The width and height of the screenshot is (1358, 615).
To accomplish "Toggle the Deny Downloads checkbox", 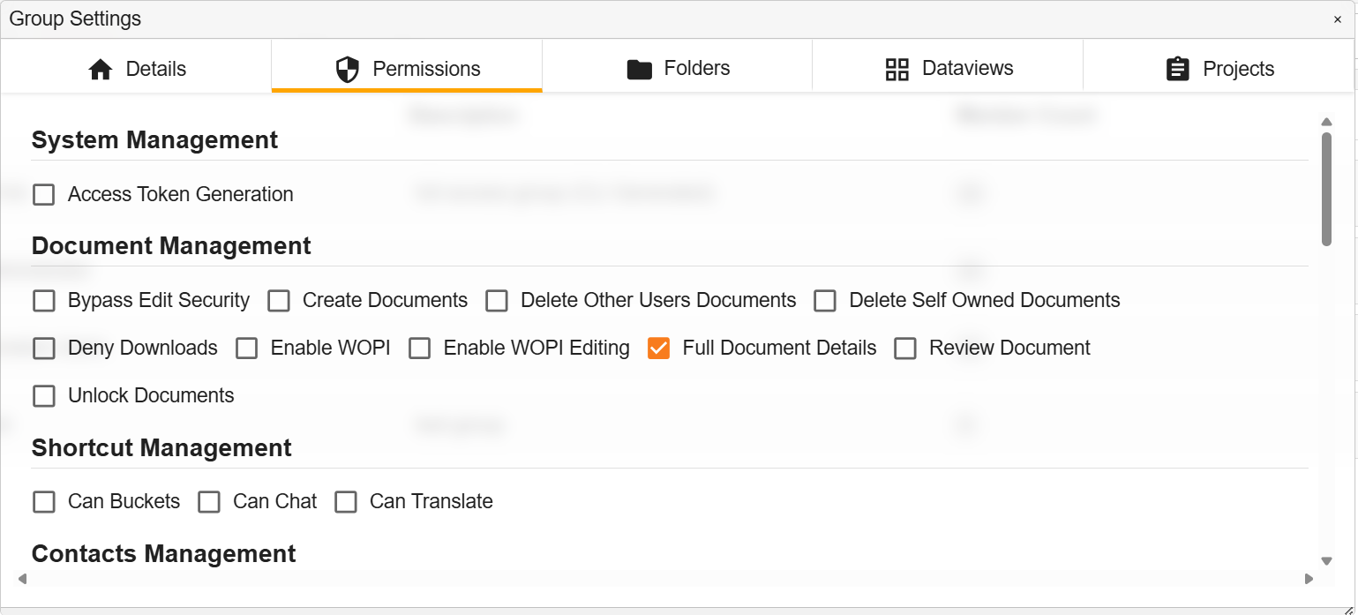I will coord(43,348).
